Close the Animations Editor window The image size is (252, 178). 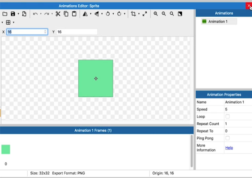[249, 6]
